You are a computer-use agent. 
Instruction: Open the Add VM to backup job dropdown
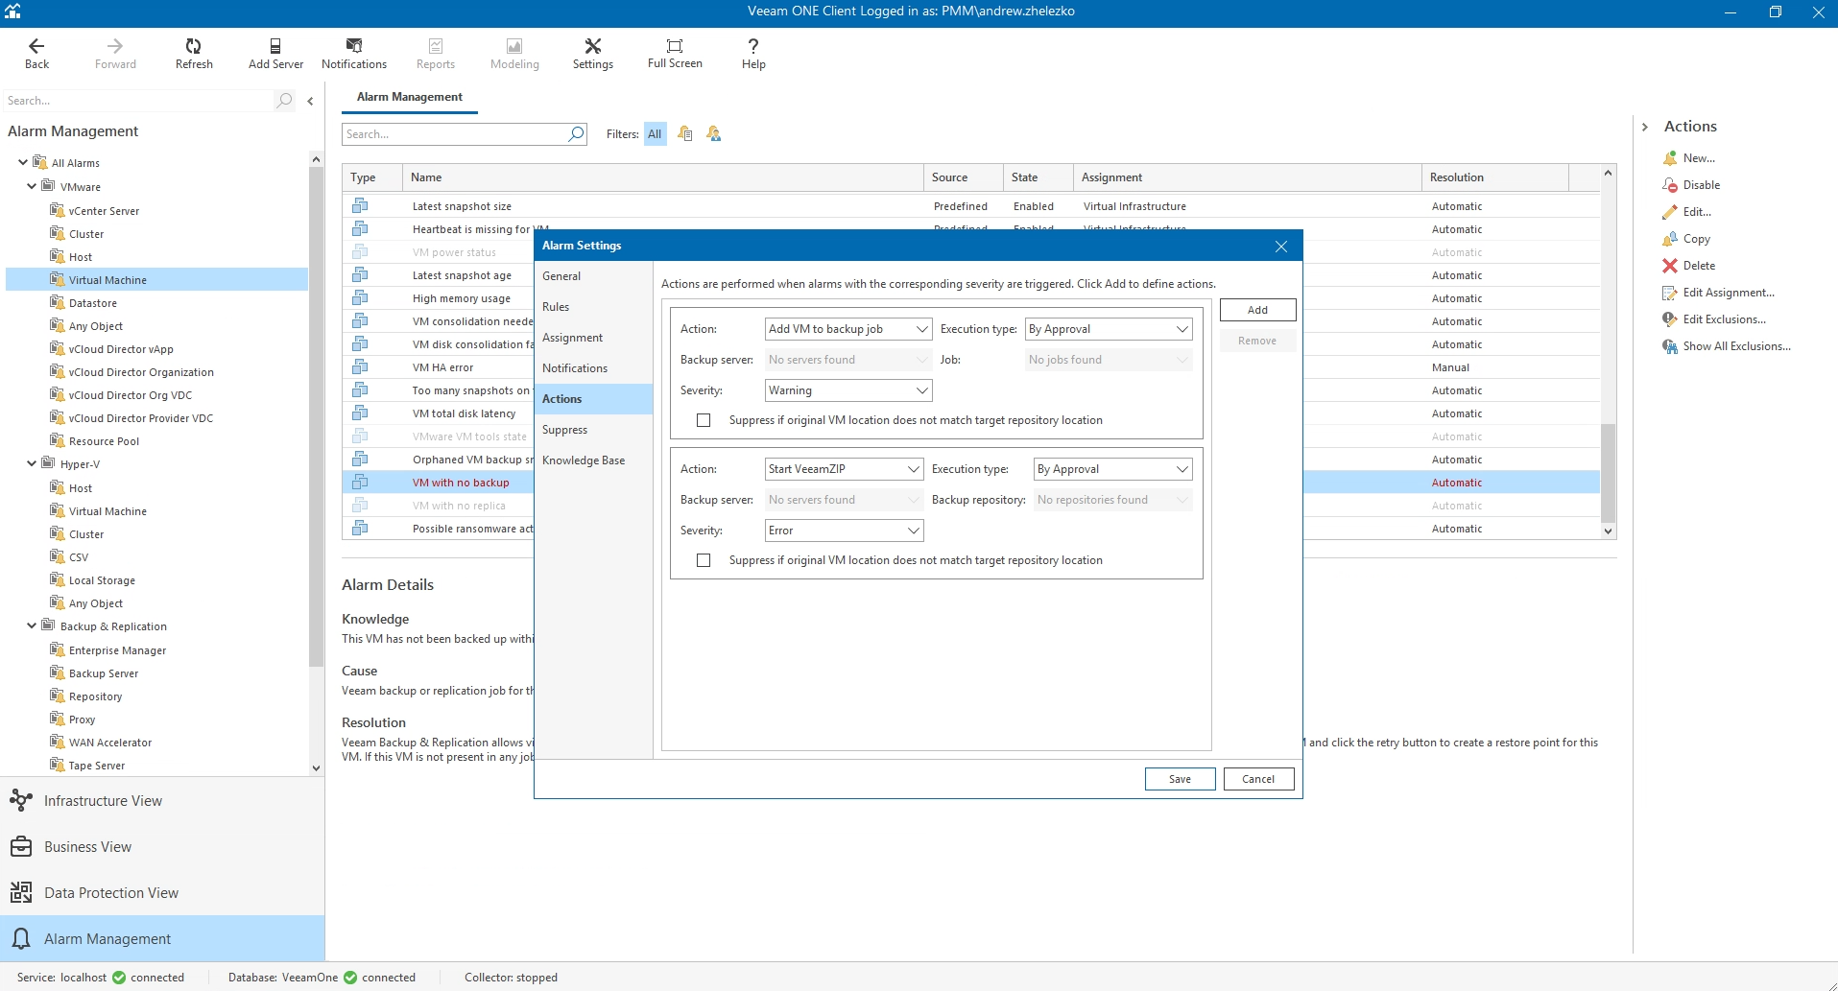(x=847, y=329)
